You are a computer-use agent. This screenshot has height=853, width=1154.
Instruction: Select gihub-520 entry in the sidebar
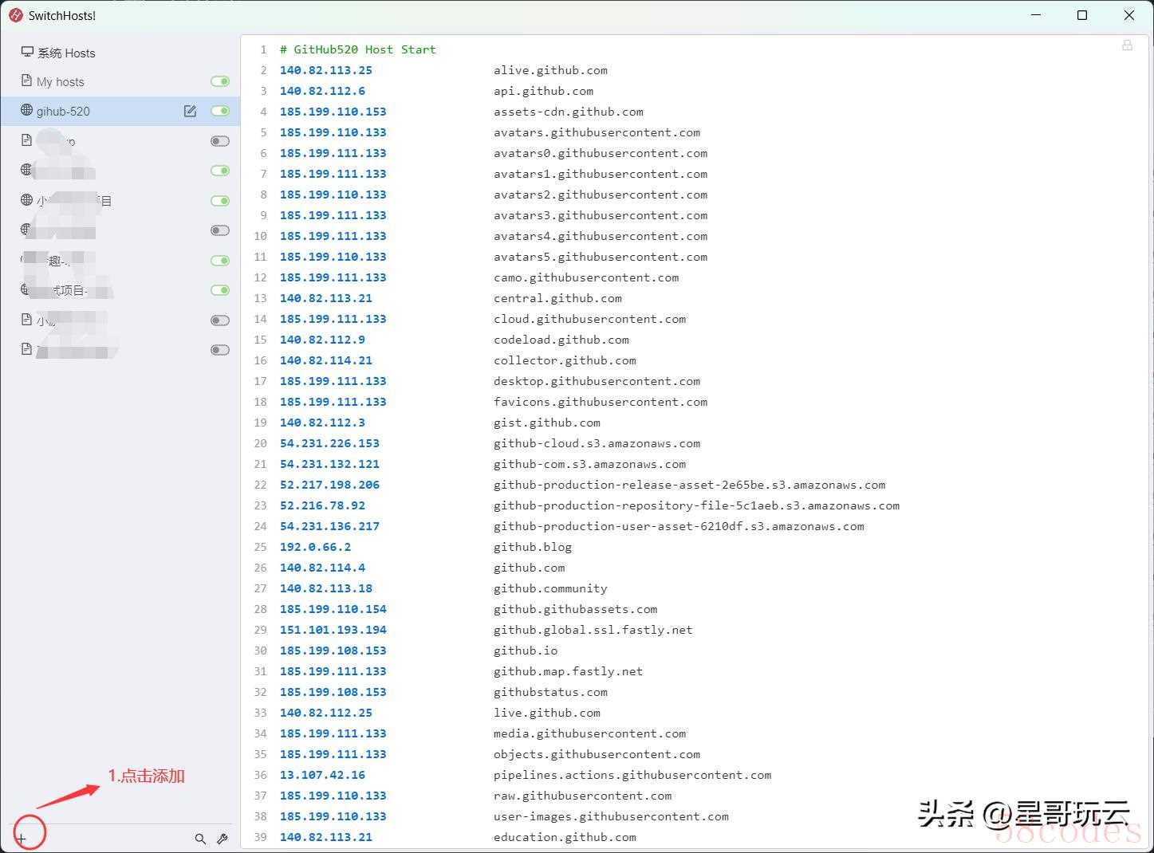(x=120, y=111)
